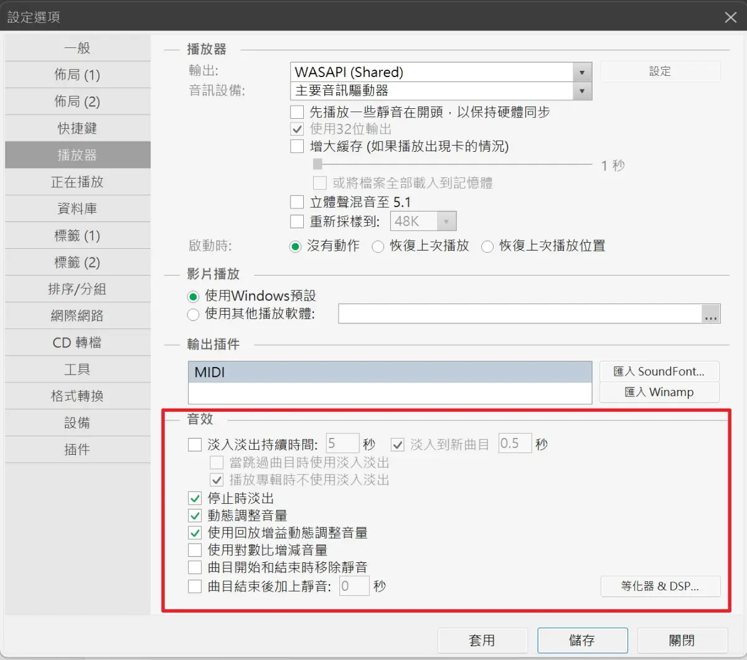Check 當跳過曲目時使用淡入淡出 option
Screen dimensions: 747x660
coord(217,462)
